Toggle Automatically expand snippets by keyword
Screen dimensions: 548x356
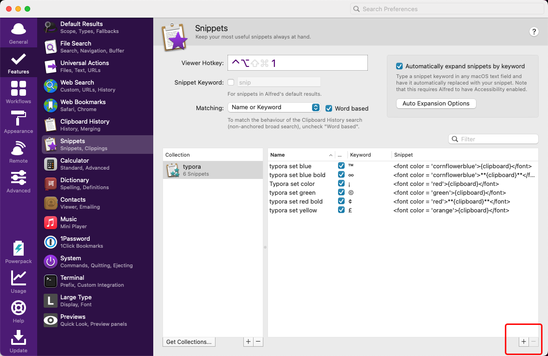pos(399,66)
